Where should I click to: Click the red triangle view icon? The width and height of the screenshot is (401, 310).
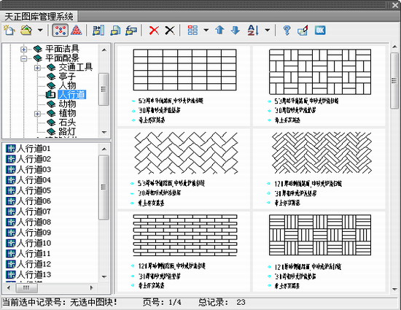[x=77, y=30]
